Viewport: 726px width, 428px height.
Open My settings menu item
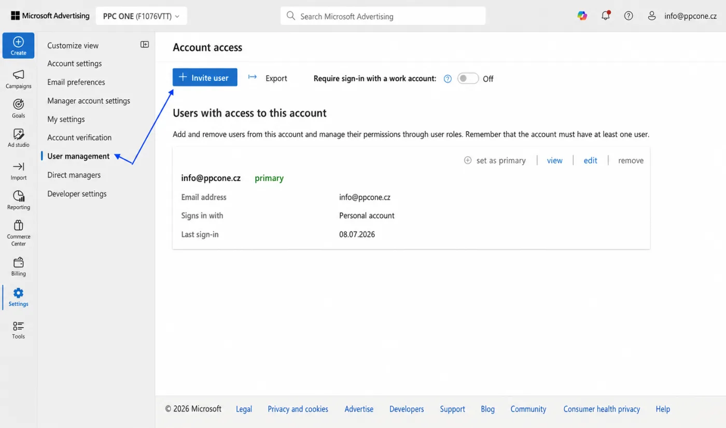(x=66, y=119)
